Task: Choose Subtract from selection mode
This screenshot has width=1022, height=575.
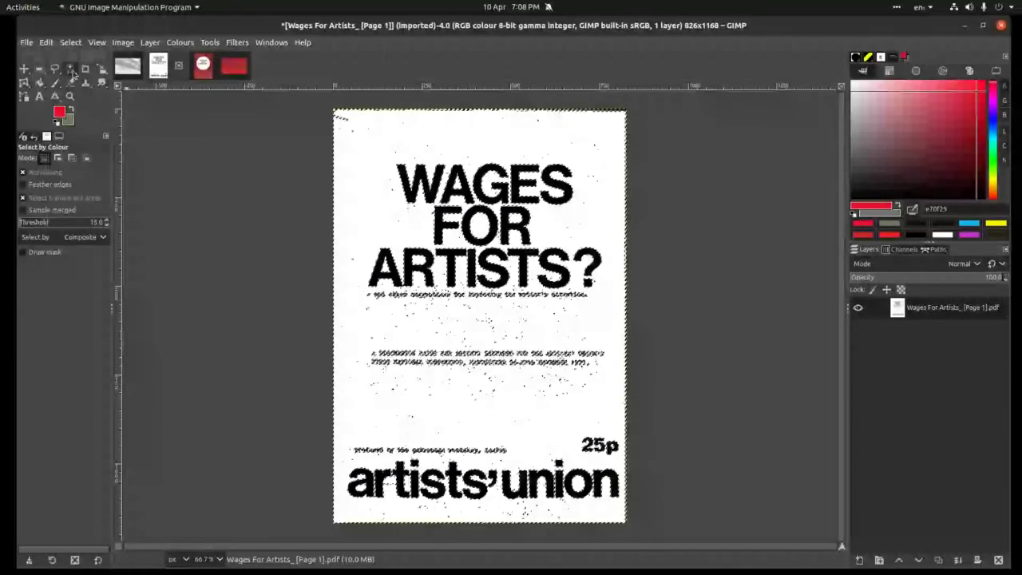Action: tap(72, 158)
